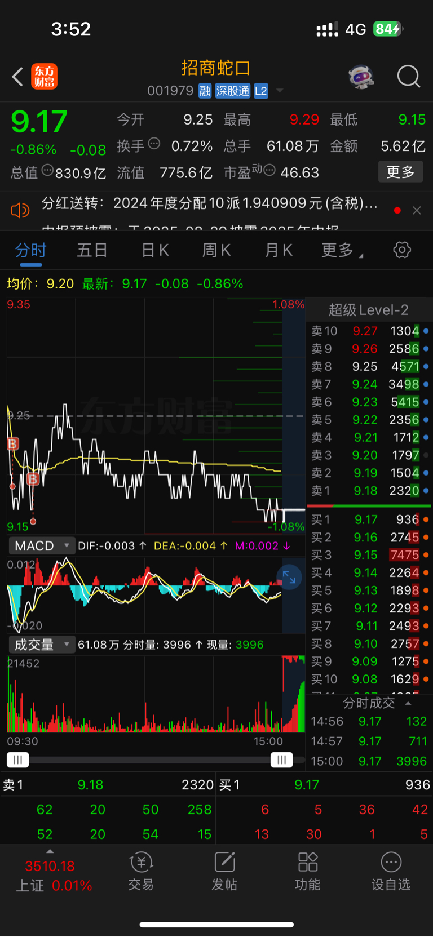Open the 上证 index 3510.18 ticker
The image size is (433, 937).
coord(54,876)
